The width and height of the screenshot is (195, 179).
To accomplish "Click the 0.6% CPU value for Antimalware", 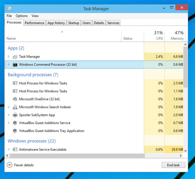I will click(x=159, y=150).
